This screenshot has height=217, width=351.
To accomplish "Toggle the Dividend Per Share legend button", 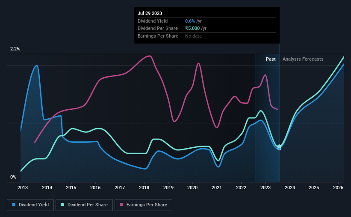I will pyautogui.click(x=84, y=205).
